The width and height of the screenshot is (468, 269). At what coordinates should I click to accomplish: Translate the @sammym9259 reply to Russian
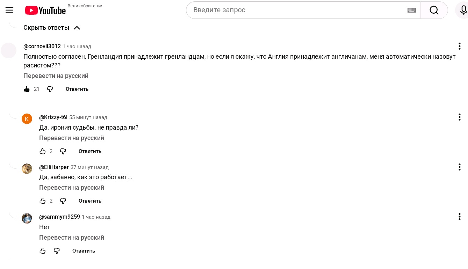pos(72,238)
